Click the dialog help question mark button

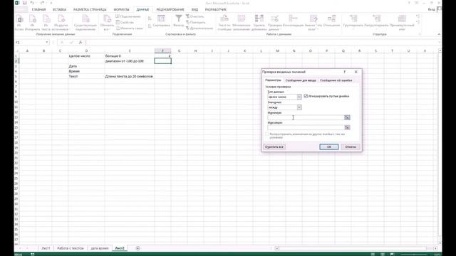coord(345,72)
